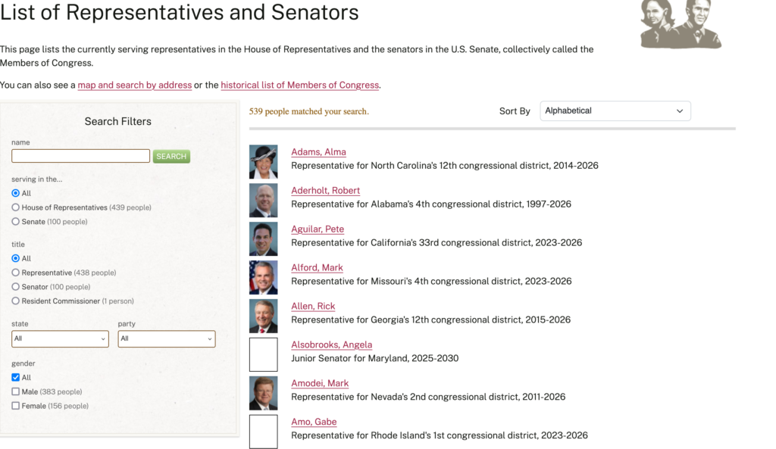Open Robert Aderholt's photo thumbnail
This screenshot has width=776, height=449.
coord(263,200)
